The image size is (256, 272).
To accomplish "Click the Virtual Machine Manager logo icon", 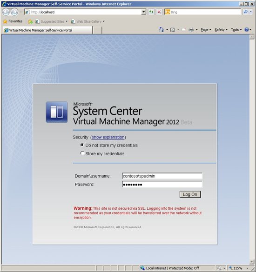I will 57,112.
